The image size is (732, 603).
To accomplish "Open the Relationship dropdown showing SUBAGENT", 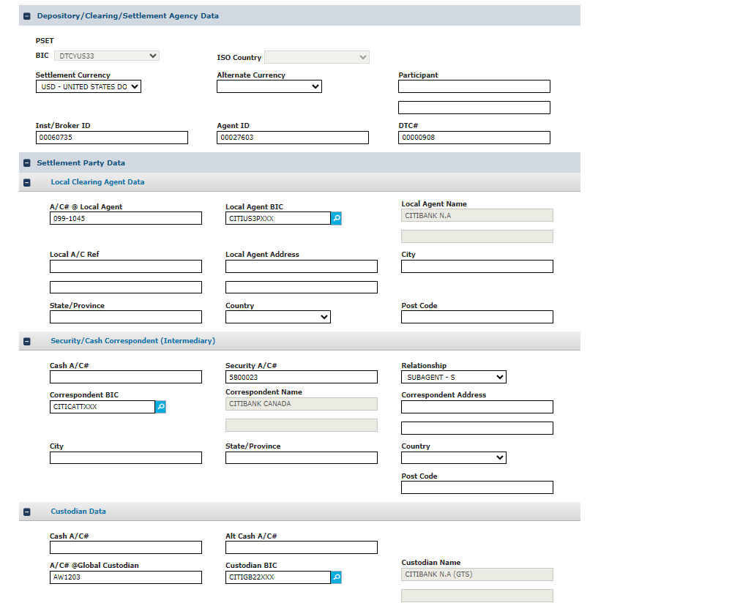I will coord(453,377).
